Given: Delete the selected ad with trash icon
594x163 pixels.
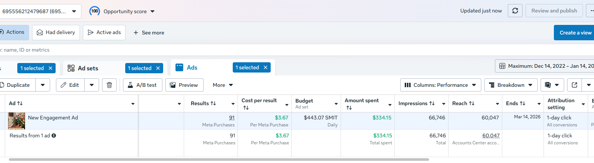Looking at the screenshot, I should click(x=109, y=85).
